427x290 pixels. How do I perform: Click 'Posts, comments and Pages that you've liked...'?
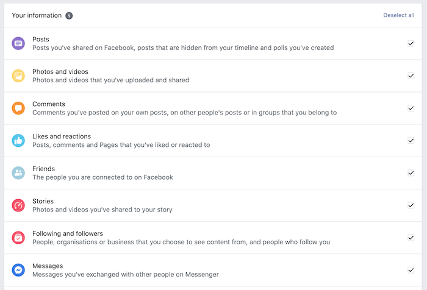[x=121, y=145]
